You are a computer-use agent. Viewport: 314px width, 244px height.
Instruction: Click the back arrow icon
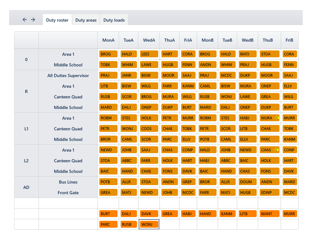pyautogui.click(x=25, y=20)
